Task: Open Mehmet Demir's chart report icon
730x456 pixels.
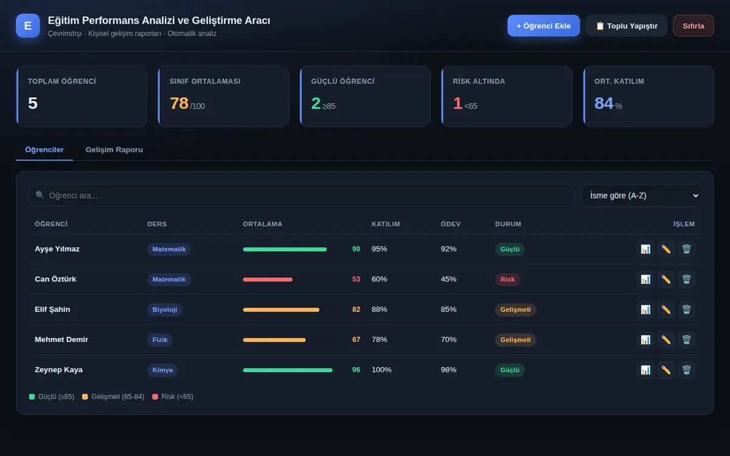Action: tap(645, 339)
